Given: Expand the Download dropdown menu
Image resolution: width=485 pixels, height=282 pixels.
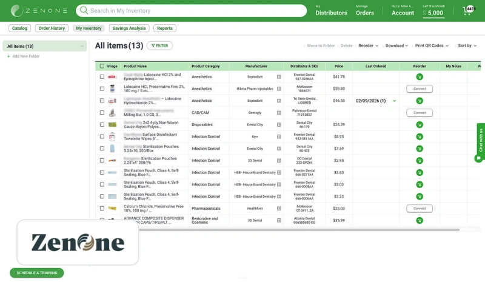Looking at the screenshot, I should tap(397, 45).
